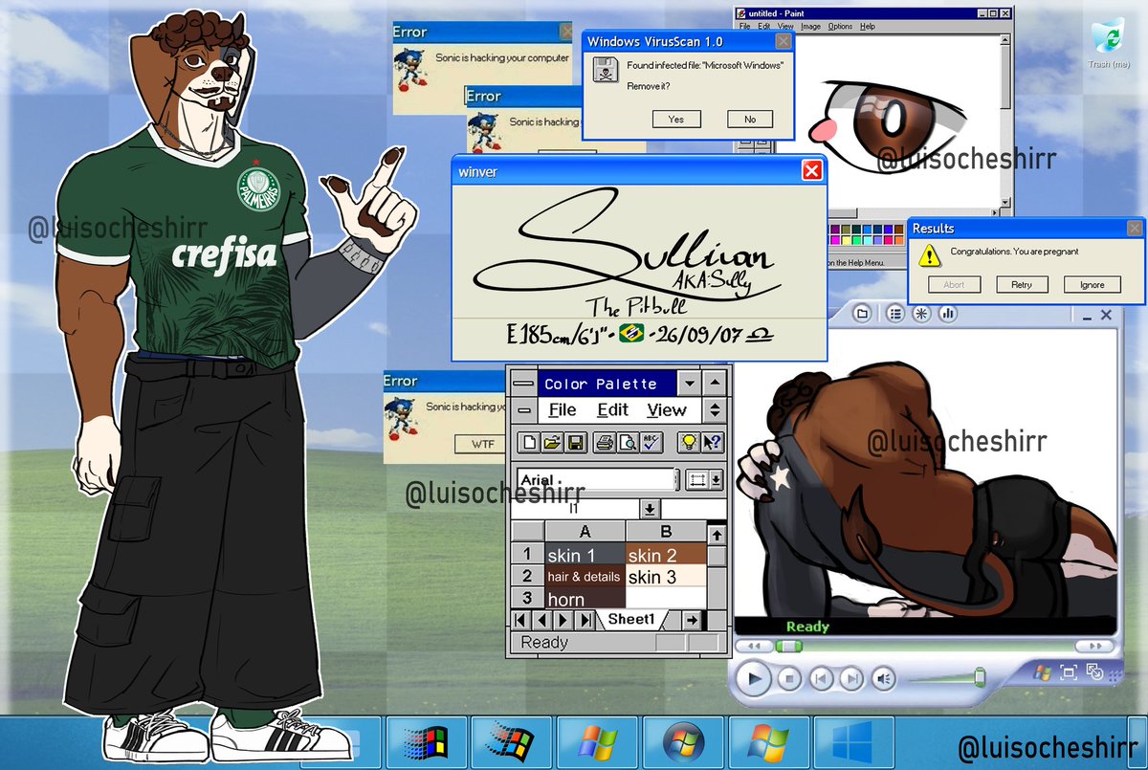Open cell reference dropdown arrow
Image resolution: width=1148 pixels, height=770 pixels.
(650, 509)
